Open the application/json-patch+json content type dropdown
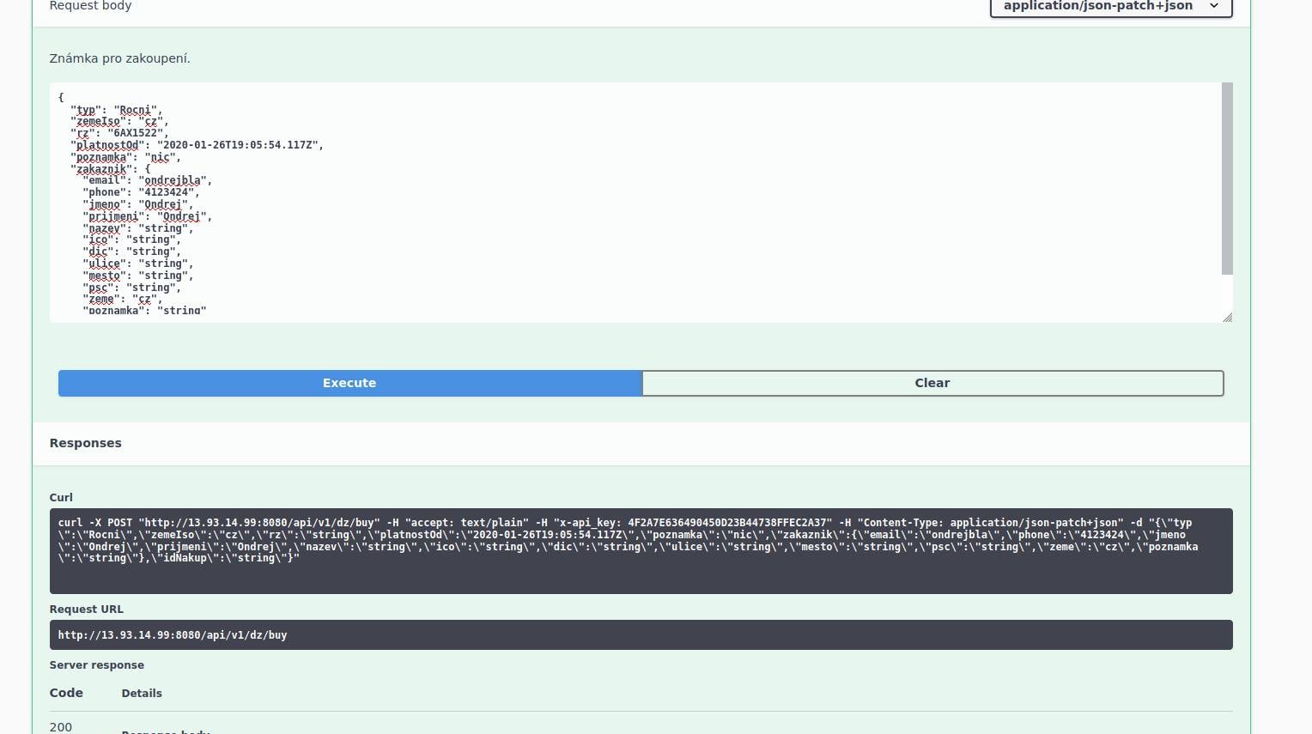The height and width of the screenshot is (734, 1312). coord(1111,7)
